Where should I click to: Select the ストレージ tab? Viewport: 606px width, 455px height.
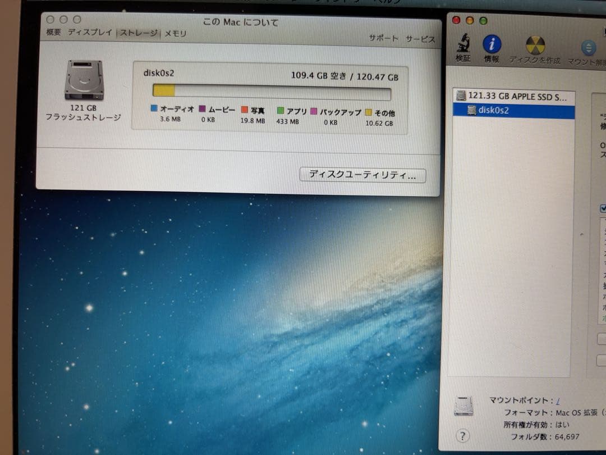point(139,33)
